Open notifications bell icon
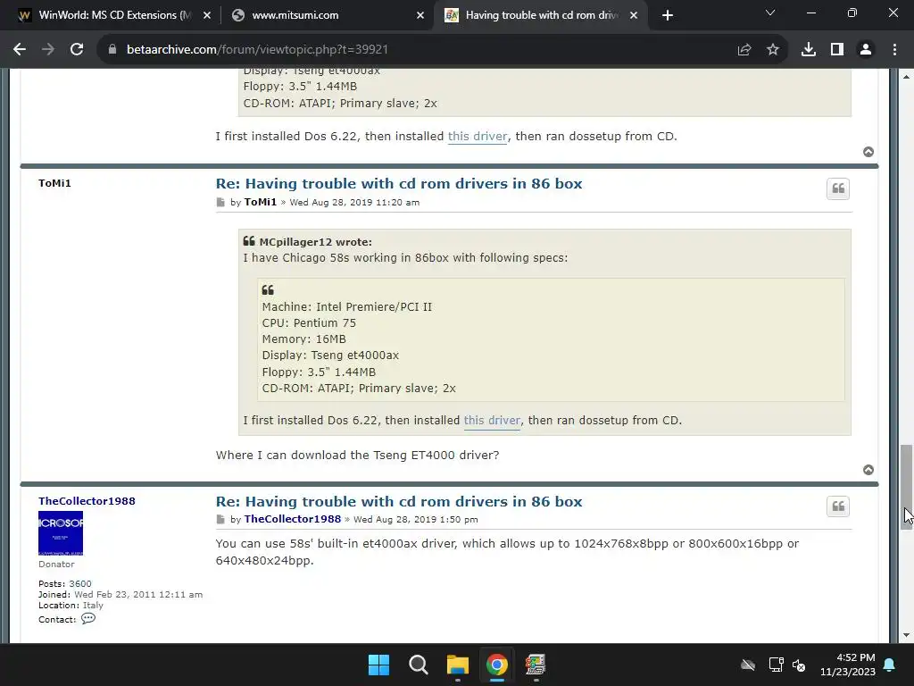 890,665
